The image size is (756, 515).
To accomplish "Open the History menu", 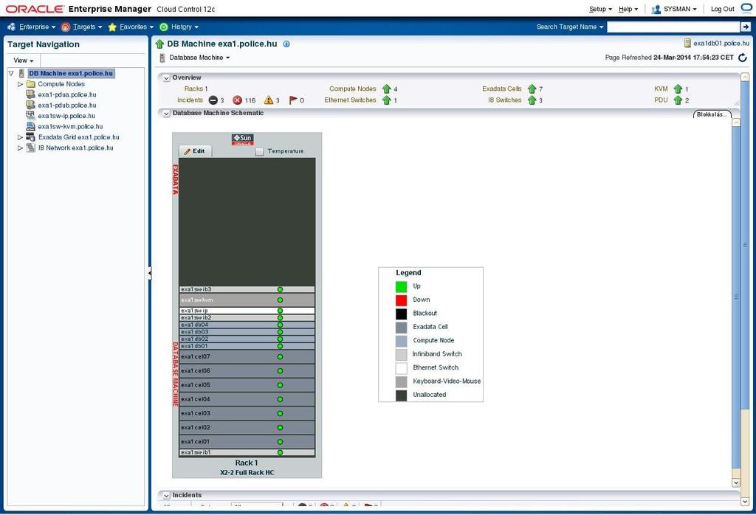I will click(179, 27).
